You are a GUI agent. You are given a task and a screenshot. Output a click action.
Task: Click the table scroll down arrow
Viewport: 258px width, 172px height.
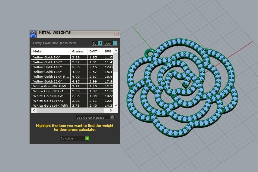click(116, 105)
